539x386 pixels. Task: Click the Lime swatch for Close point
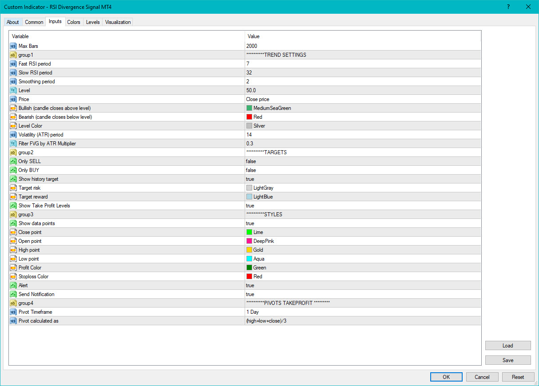coord(249,232)
